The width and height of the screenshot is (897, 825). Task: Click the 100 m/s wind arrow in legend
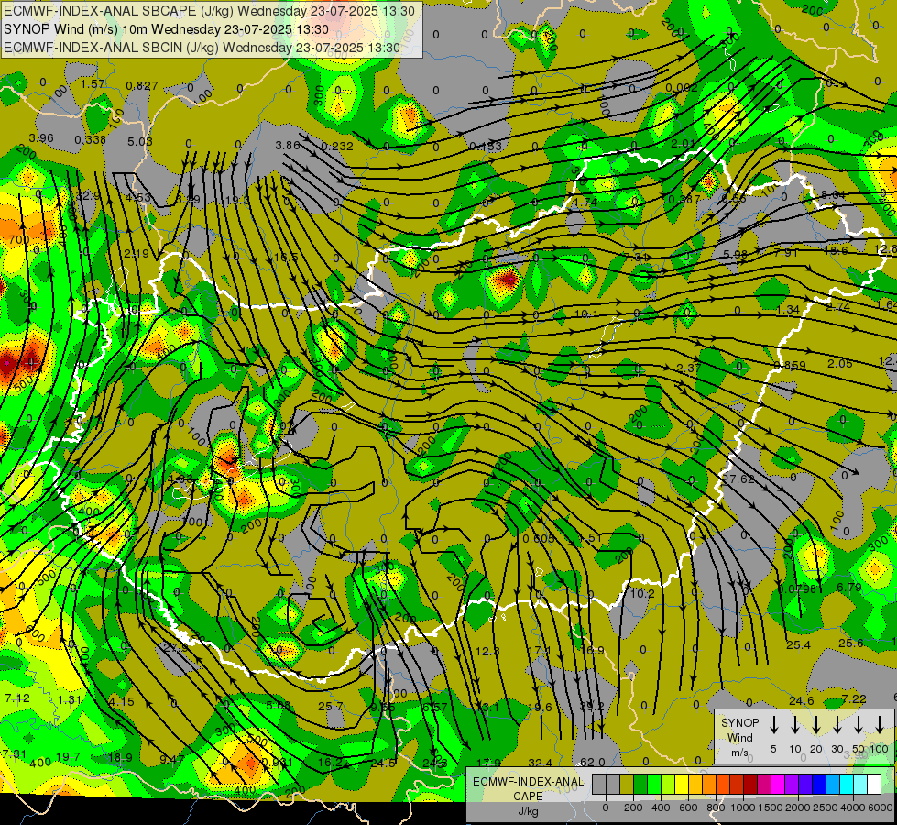(880, 725)
